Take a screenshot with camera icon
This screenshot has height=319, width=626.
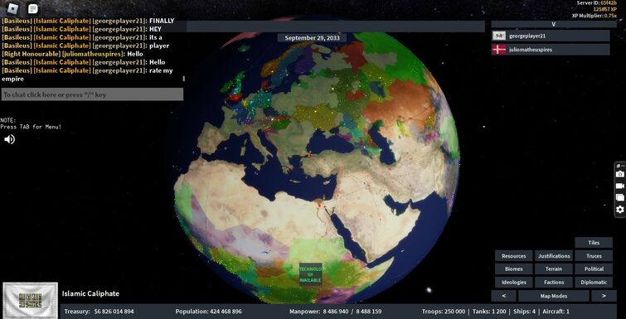(619, 174)
